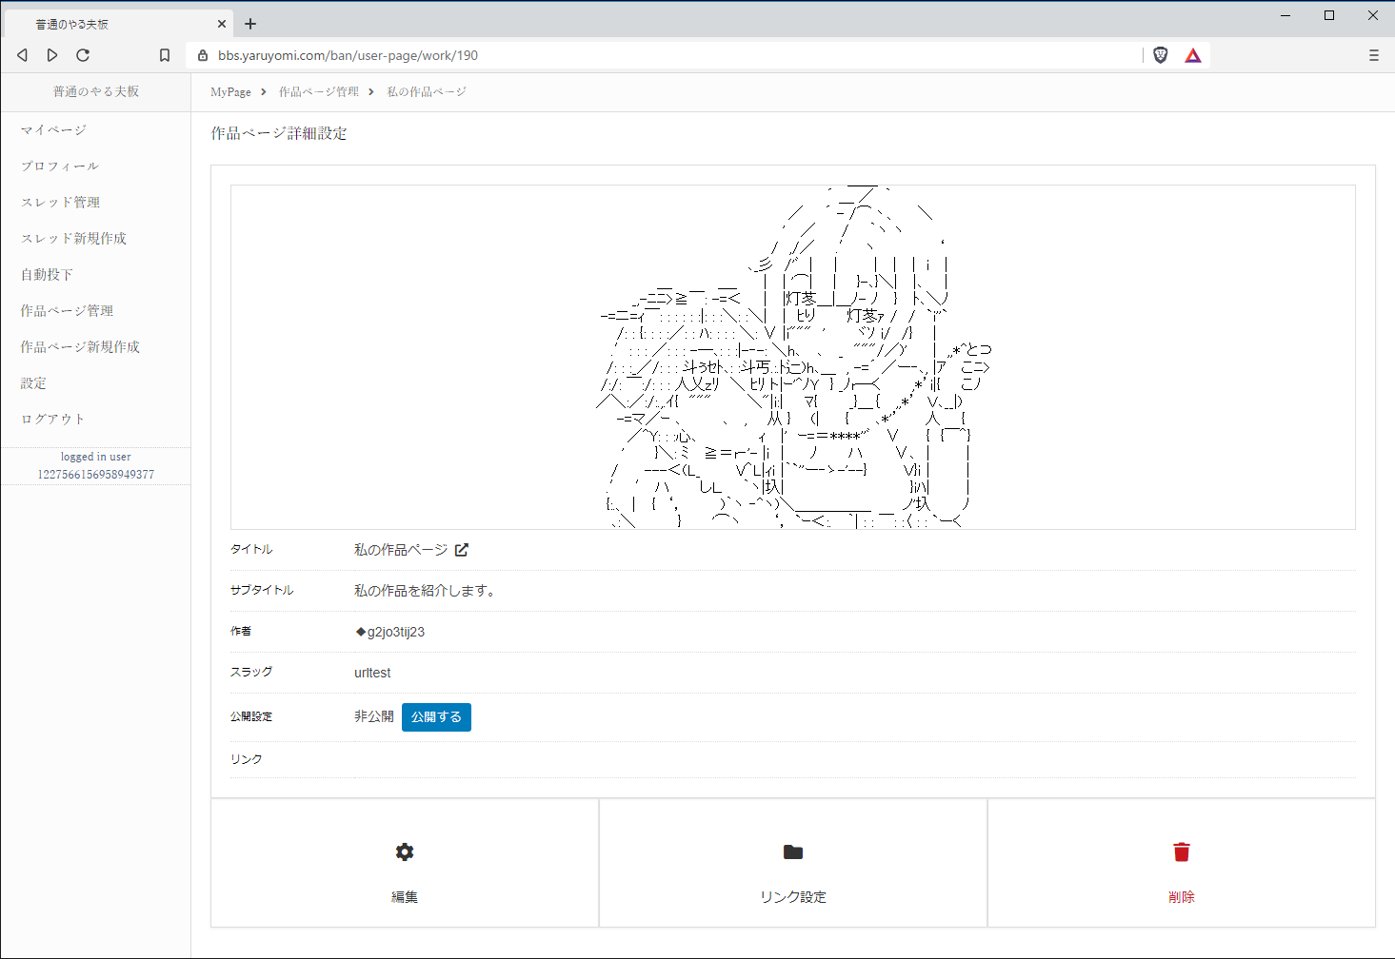
Task: Click the folder icon above リンク設定
Action: (x=792, y=851)
